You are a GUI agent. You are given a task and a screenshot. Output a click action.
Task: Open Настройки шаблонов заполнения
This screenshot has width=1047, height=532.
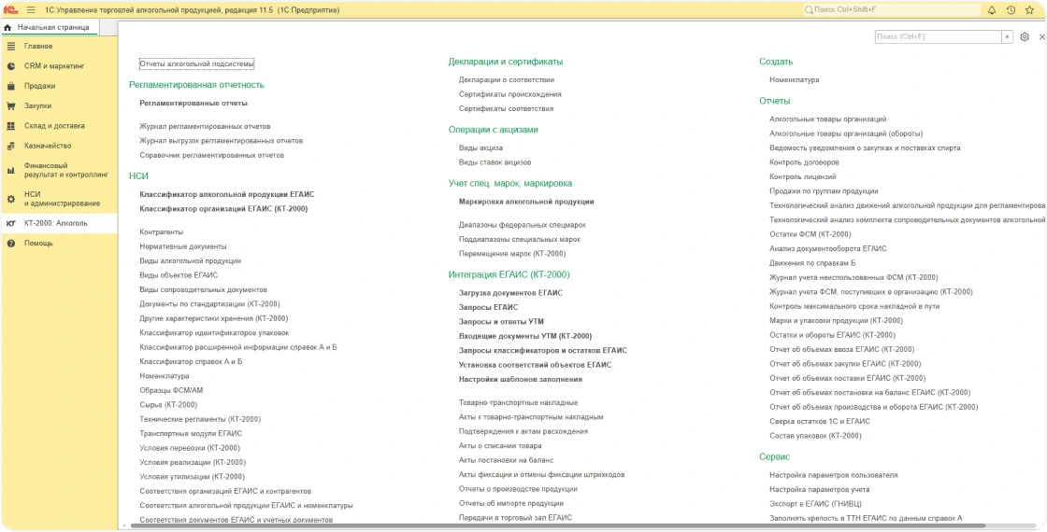point(521,379)
